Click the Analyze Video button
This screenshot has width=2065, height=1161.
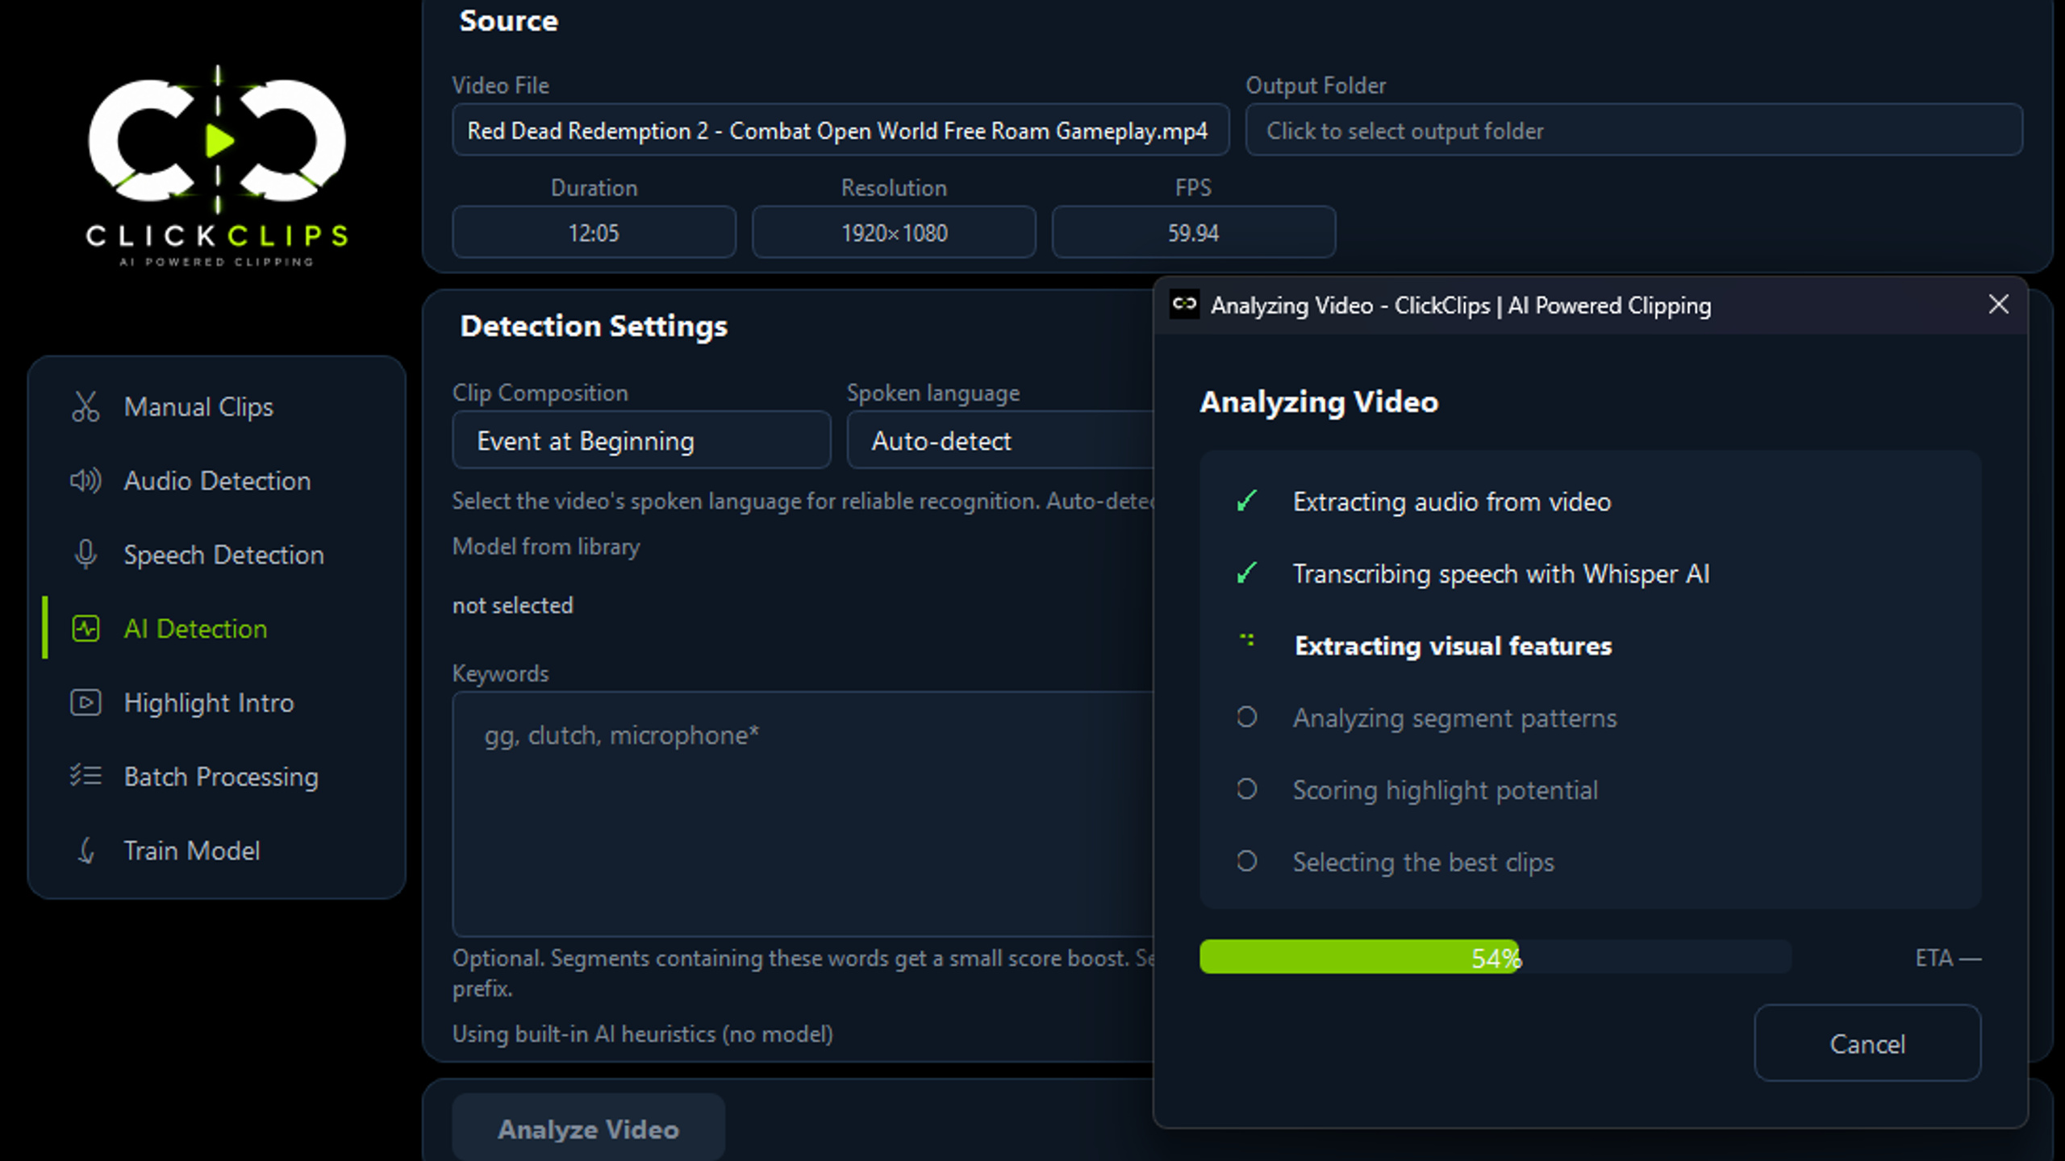pyautogui.click(x=588, y=1129)
